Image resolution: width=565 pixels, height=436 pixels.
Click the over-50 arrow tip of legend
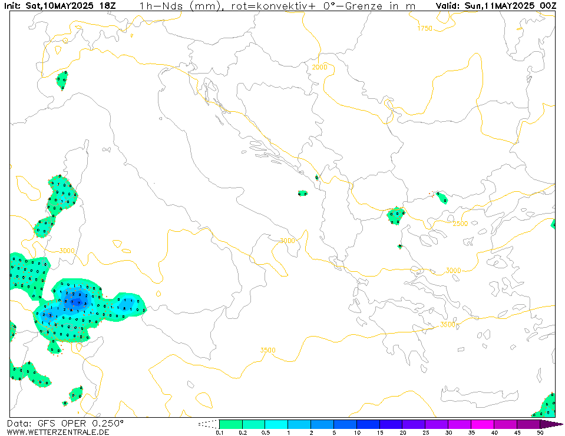click(x=551, y=424)
